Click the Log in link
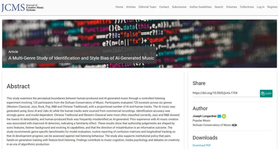This screenshot has width=278, height=149. click(x=260, y=7)
